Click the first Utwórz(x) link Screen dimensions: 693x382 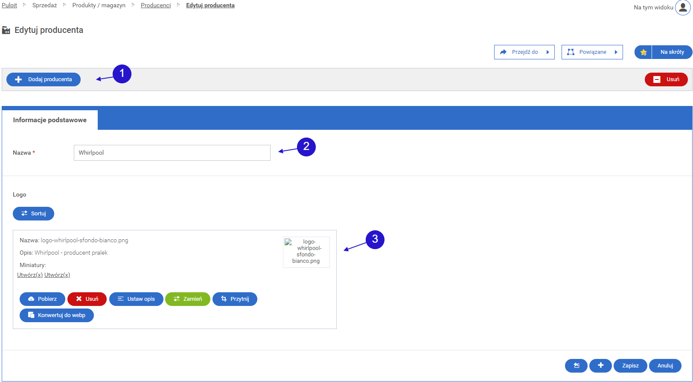(30, 275)
